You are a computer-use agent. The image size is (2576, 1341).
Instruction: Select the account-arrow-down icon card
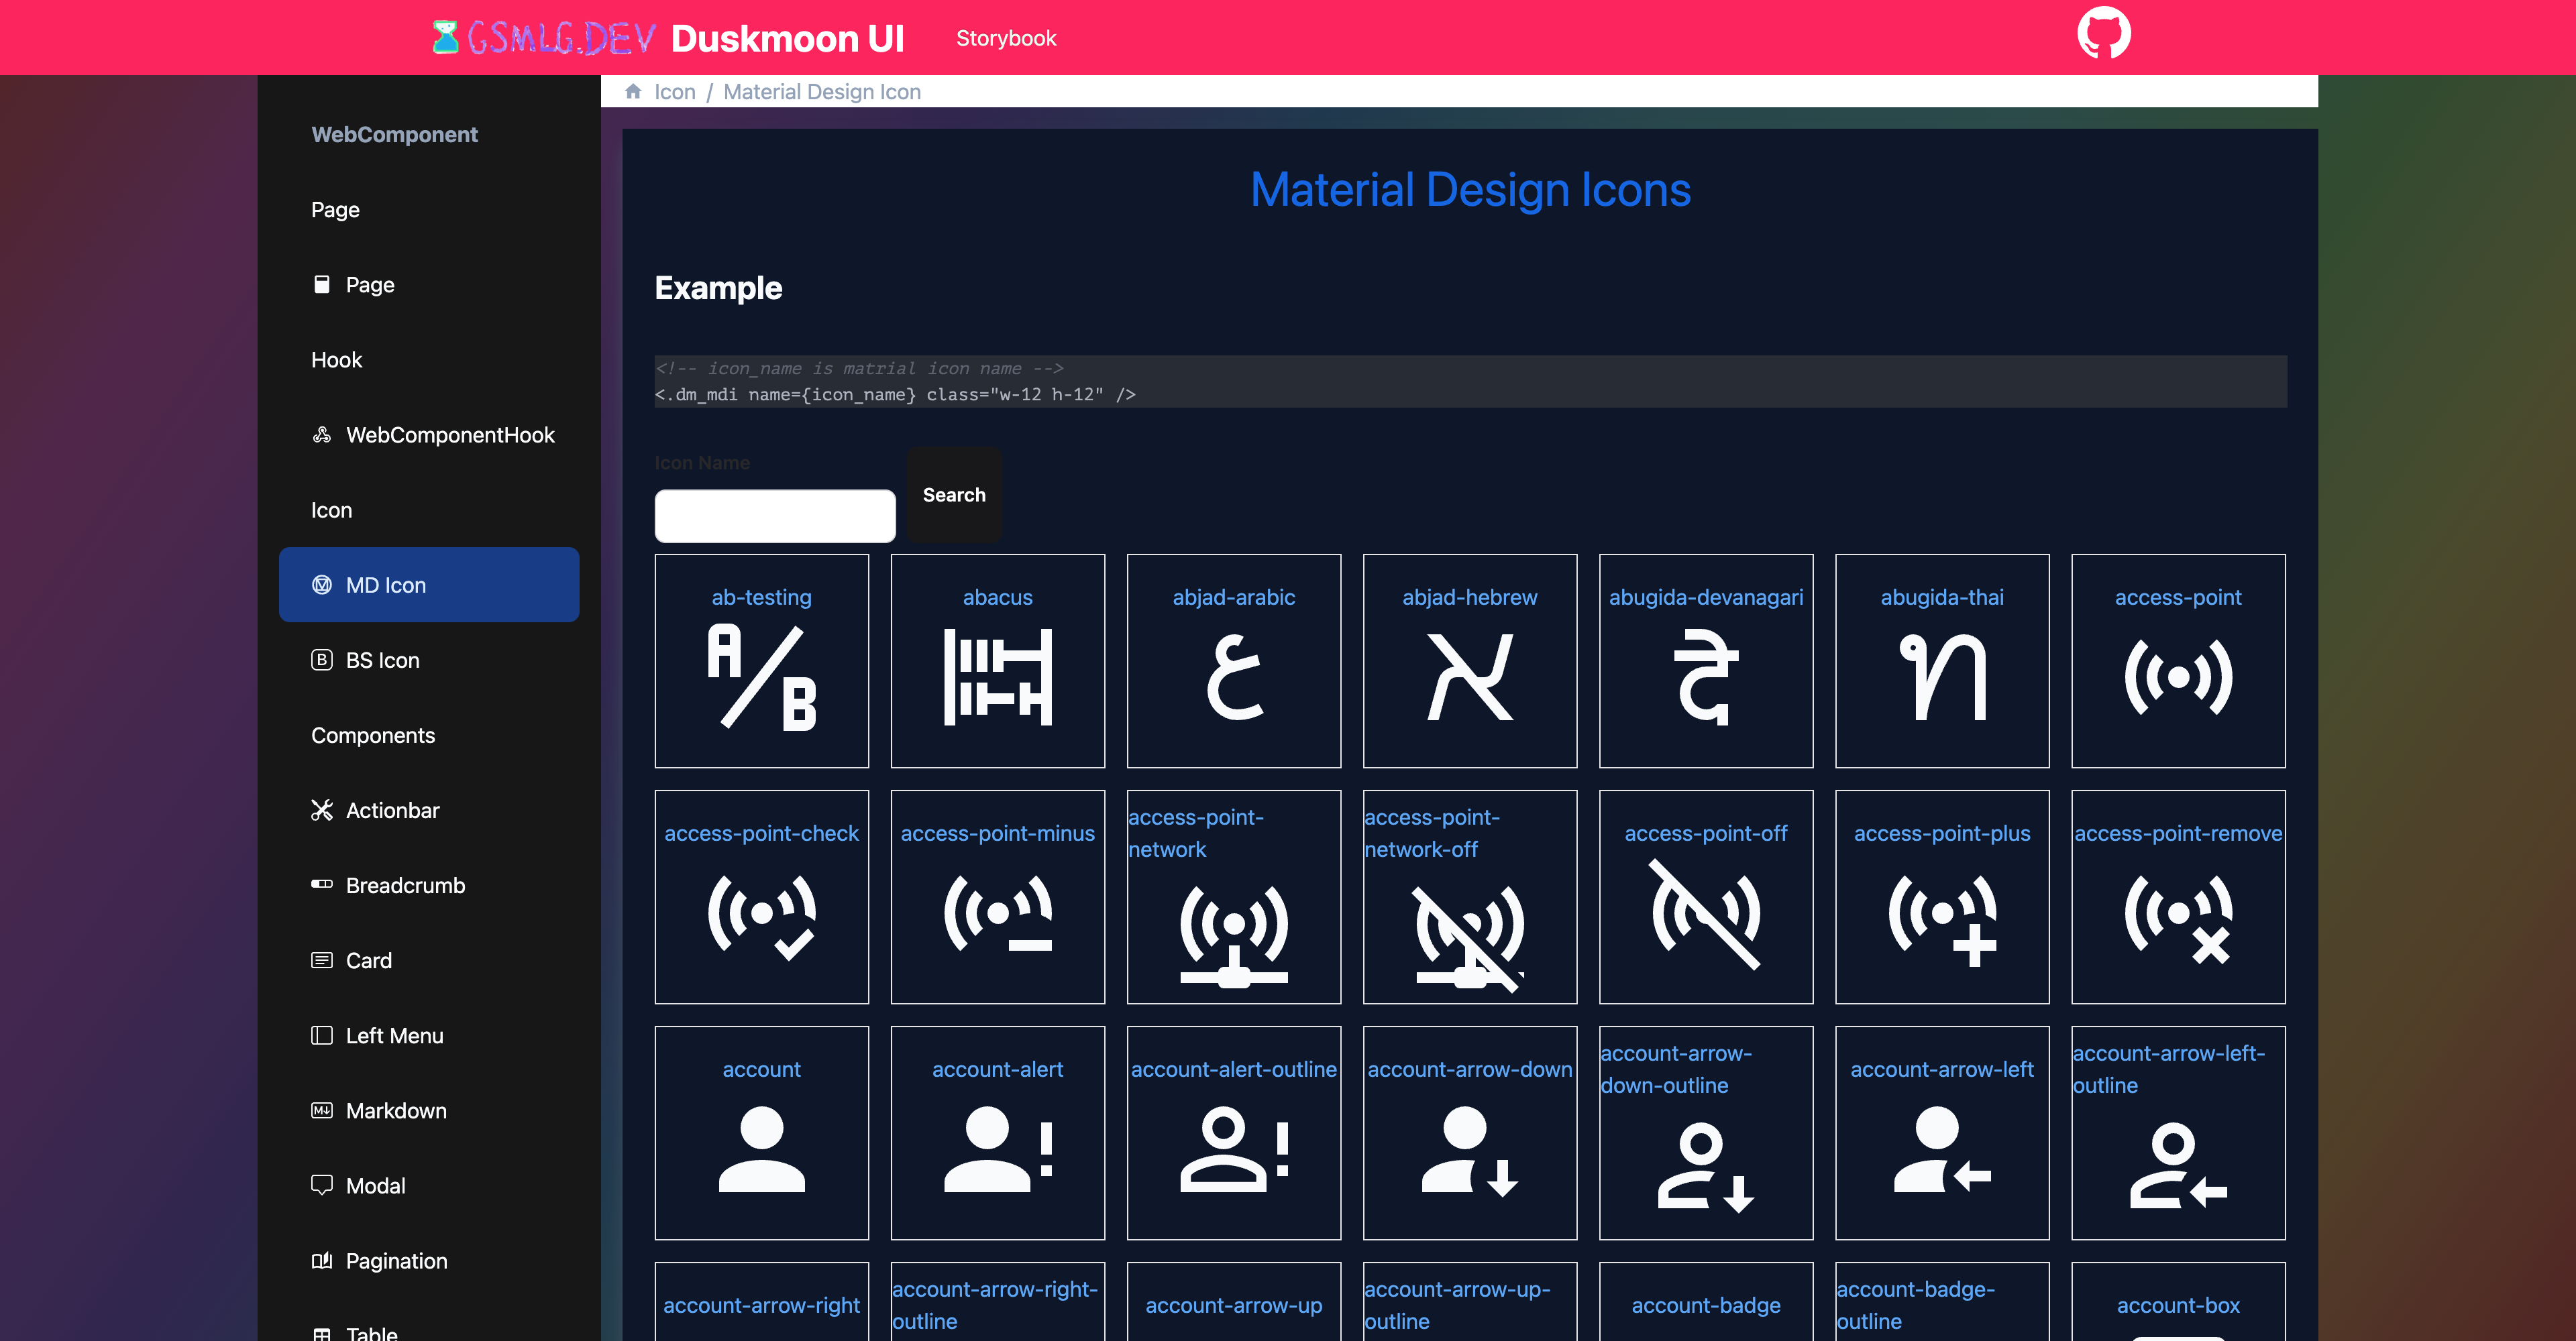pos(1469,1132)
